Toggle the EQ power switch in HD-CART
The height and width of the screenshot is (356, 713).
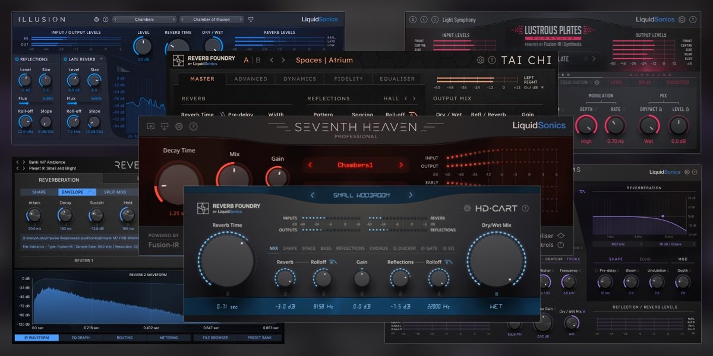[444, 248]
